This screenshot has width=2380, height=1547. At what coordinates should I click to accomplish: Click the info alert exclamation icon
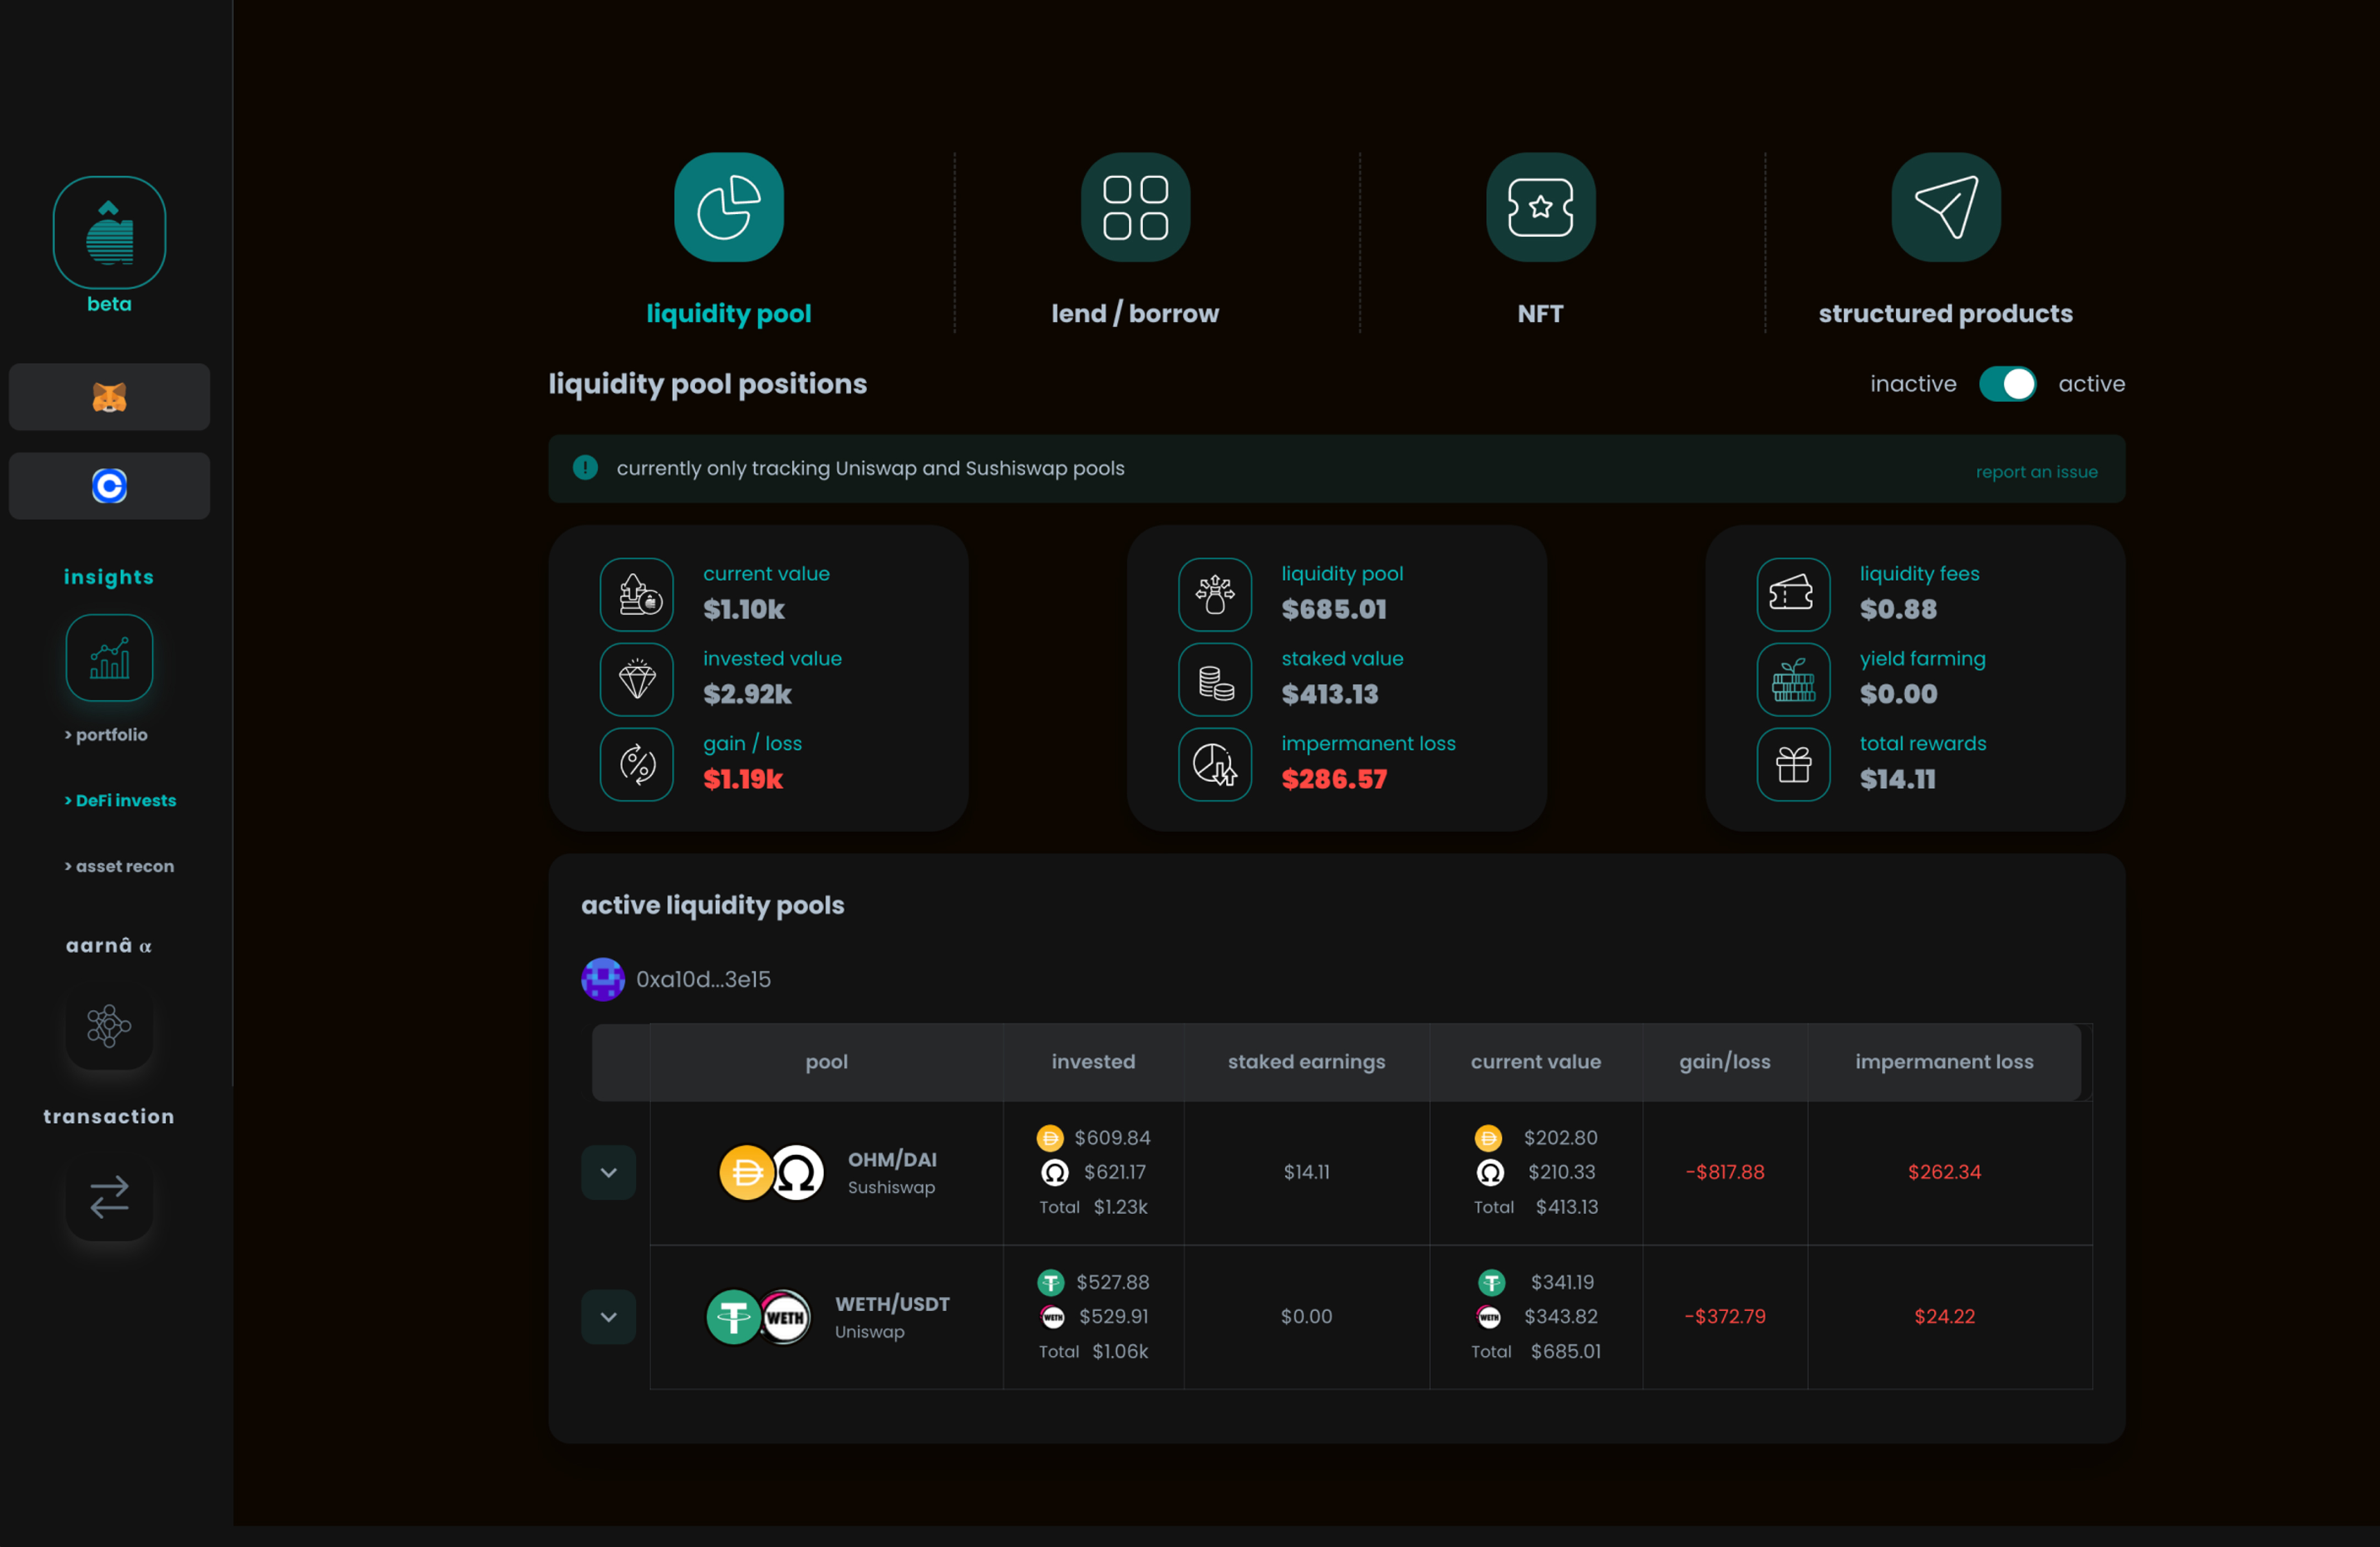click(585, 468)
